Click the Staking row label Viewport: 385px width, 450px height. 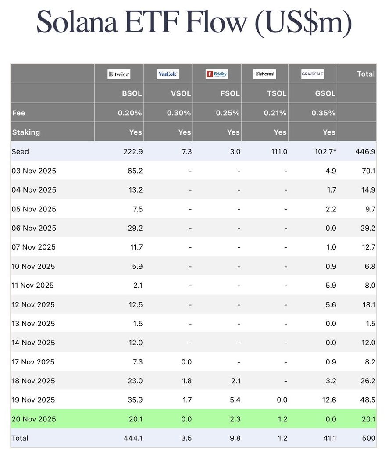26,132
